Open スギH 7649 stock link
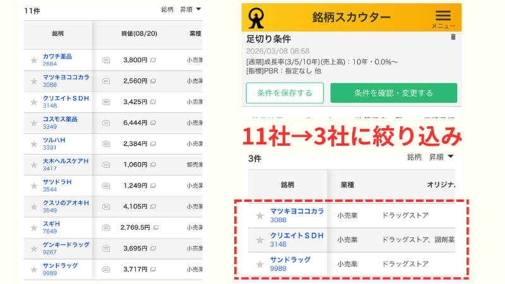Screen dimensions: 505x284 [51, 227]
